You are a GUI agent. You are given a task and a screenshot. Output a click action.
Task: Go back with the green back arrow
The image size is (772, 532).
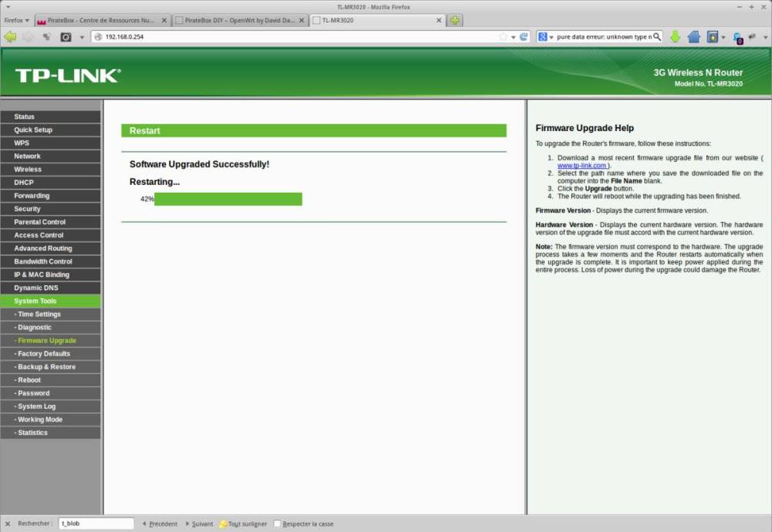tap(10, 37)
